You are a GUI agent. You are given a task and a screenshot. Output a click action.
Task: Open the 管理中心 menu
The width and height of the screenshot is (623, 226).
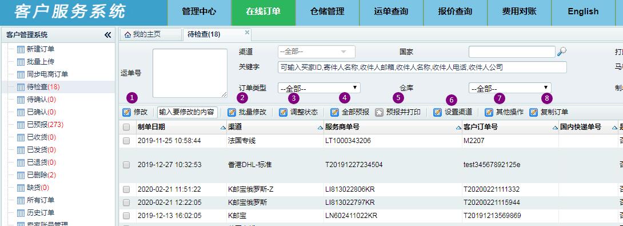click(x=199, y=12)
